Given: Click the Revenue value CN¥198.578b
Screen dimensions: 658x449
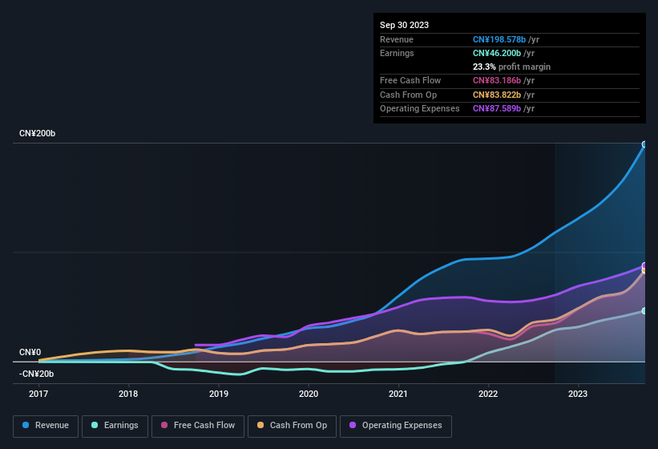Looking at the screenshot, I should (499, 39).
